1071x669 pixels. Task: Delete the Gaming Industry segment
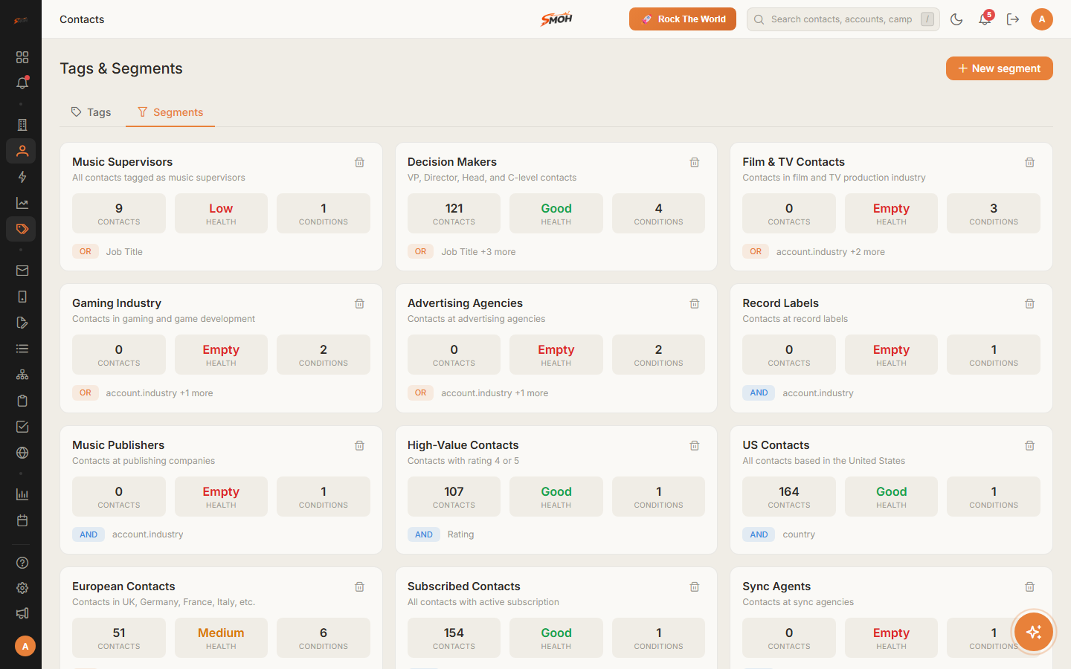coord(359,303)
